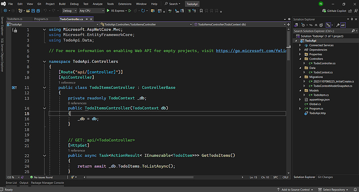Open the Debug configuration dropdown
Viewport: 359px width, 192px height.
(x=70, y=11)
